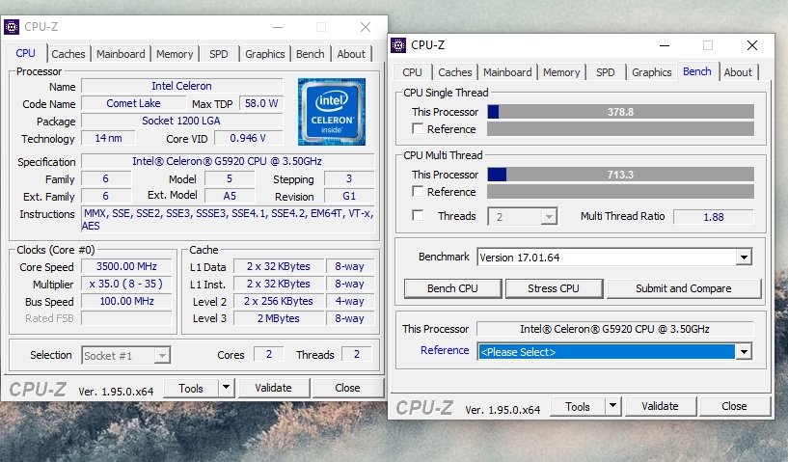788x462 pixels.
Task: Click the Name field Intel Celeron
Action: pos(182,86)
